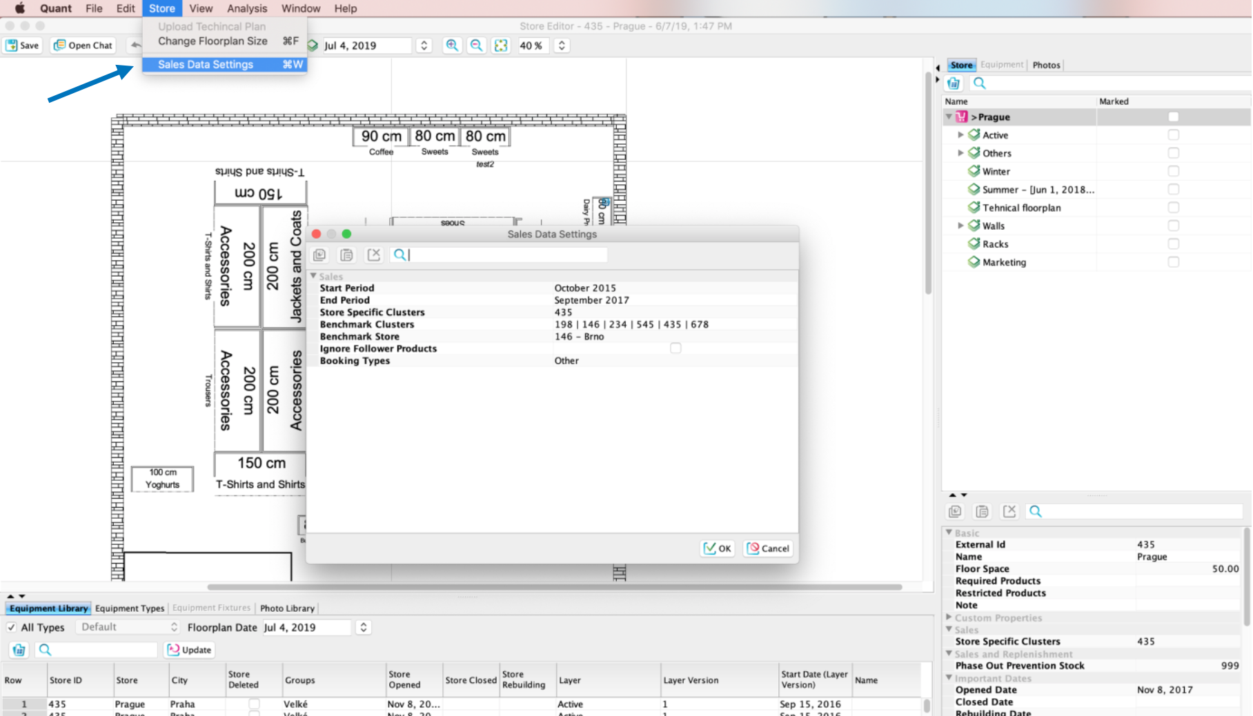
Task: Click the basket filter icon in Store panel
Action: (x=954, y=83)
